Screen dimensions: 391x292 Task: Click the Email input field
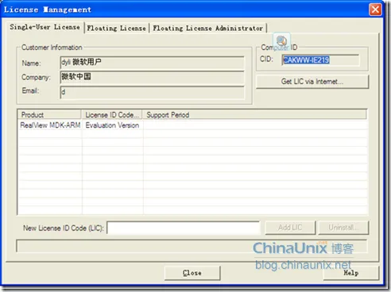click(152, 92)
